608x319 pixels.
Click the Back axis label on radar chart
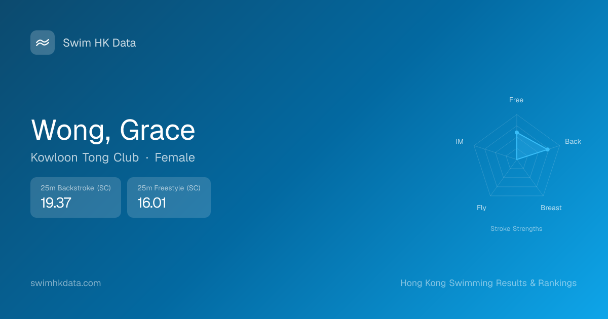click(x=573, y=142)
